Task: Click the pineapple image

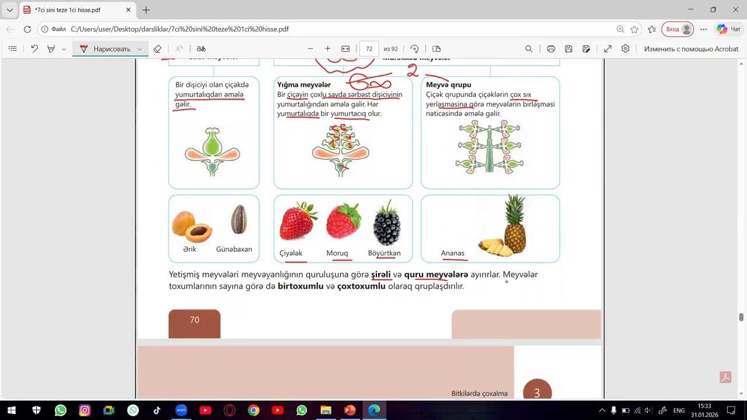Action: (503, 226)
